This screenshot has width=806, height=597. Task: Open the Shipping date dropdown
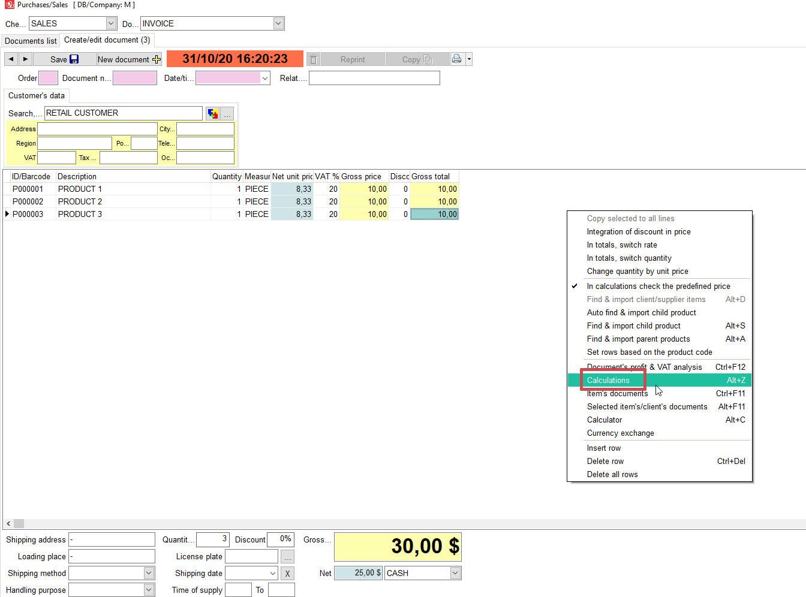273,573
